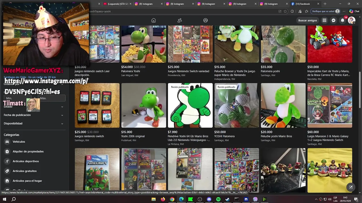Open the Windows Start menu
Viewport: 362px width, 203px height.
[5, 199]
